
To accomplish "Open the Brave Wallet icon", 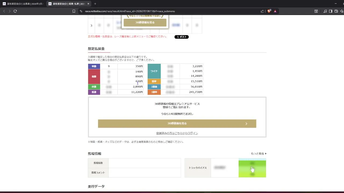I will [x=336, y=11].
